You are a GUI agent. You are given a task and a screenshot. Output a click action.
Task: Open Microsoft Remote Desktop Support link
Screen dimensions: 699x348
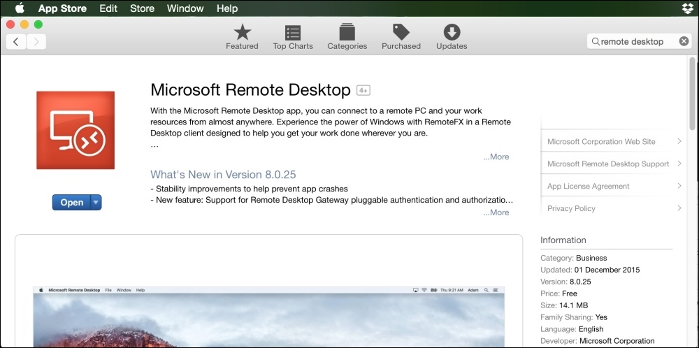[608, 164]
